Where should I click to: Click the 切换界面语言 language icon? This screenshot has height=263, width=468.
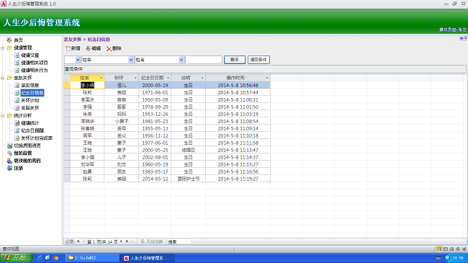[x=9, y=146]
